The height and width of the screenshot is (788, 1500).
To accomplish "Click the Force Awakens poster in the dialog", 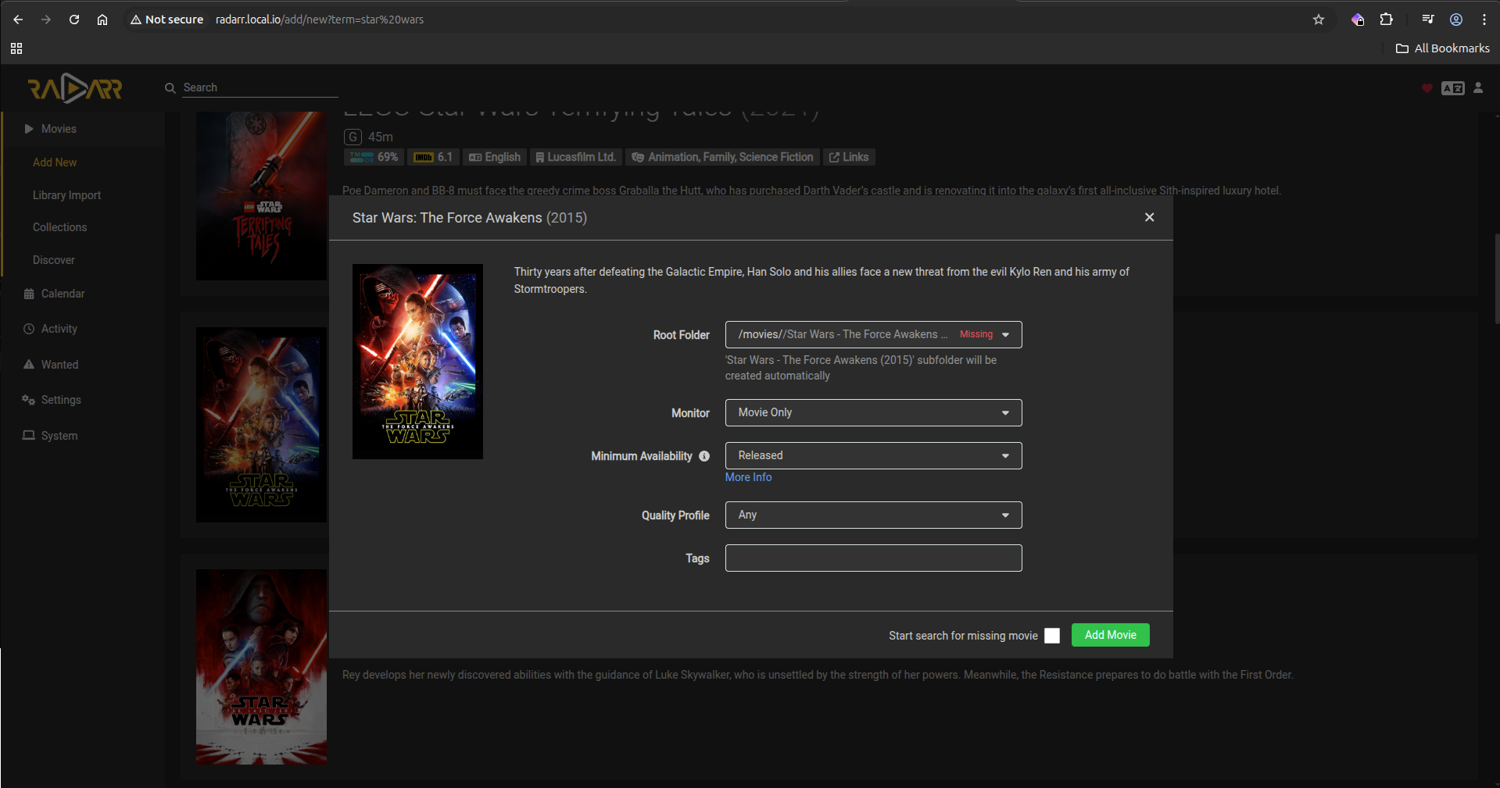I will 417,362.
